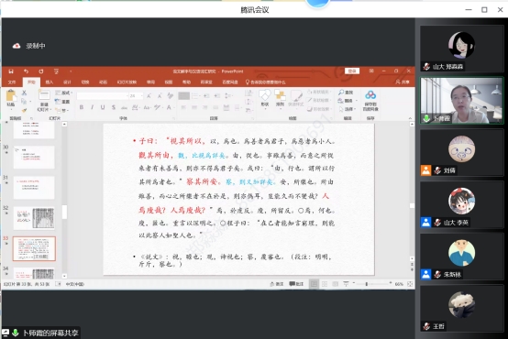Viewport: 508px width, 339px height.
Task: Expand the font color dropdown arrow
Action: (174, 107)
